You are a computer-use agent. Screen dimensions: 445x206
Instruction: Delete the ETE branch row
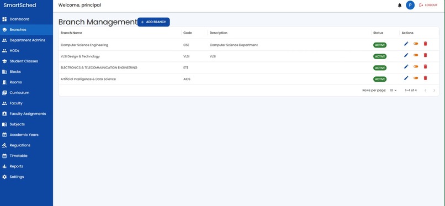tap(425, 66)
